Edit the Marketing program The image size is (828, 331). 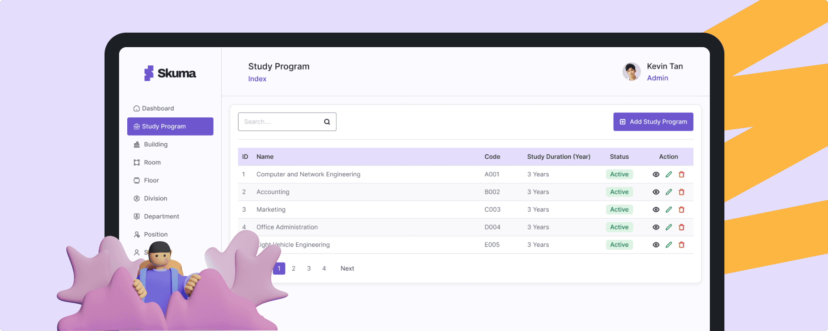(x=668, y=209)
